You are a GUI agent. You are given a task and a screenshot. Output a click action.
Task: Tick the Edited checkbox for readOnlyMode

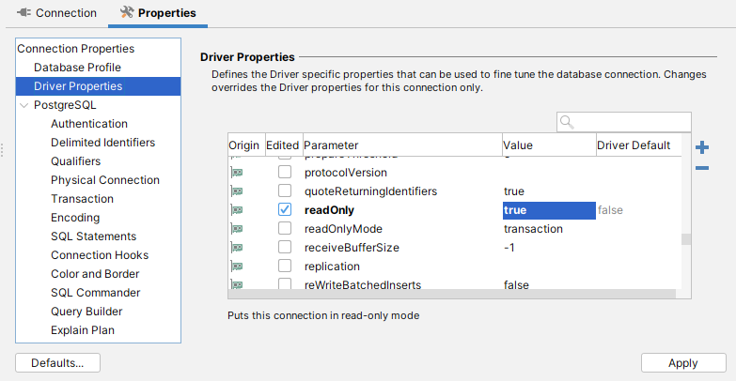(x=285, y=229)
